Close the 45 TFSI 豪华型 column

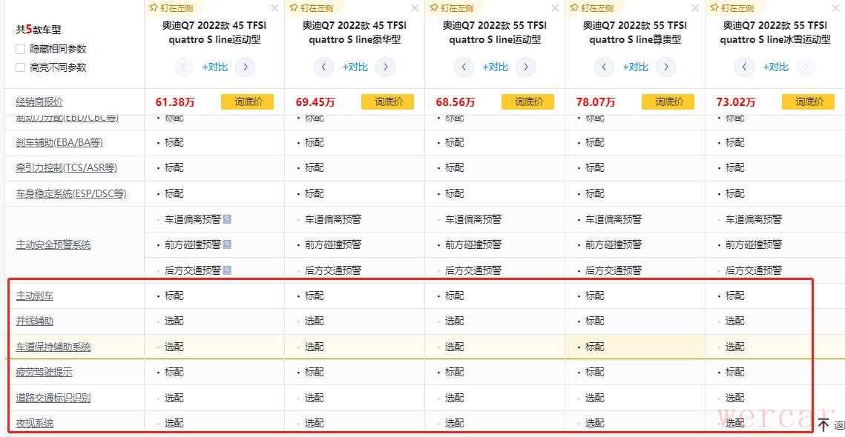(x=415, y=8)
